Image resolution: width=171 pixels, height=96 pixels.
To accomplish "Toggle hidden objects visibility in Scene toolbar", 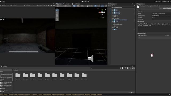I will point(106,6).
